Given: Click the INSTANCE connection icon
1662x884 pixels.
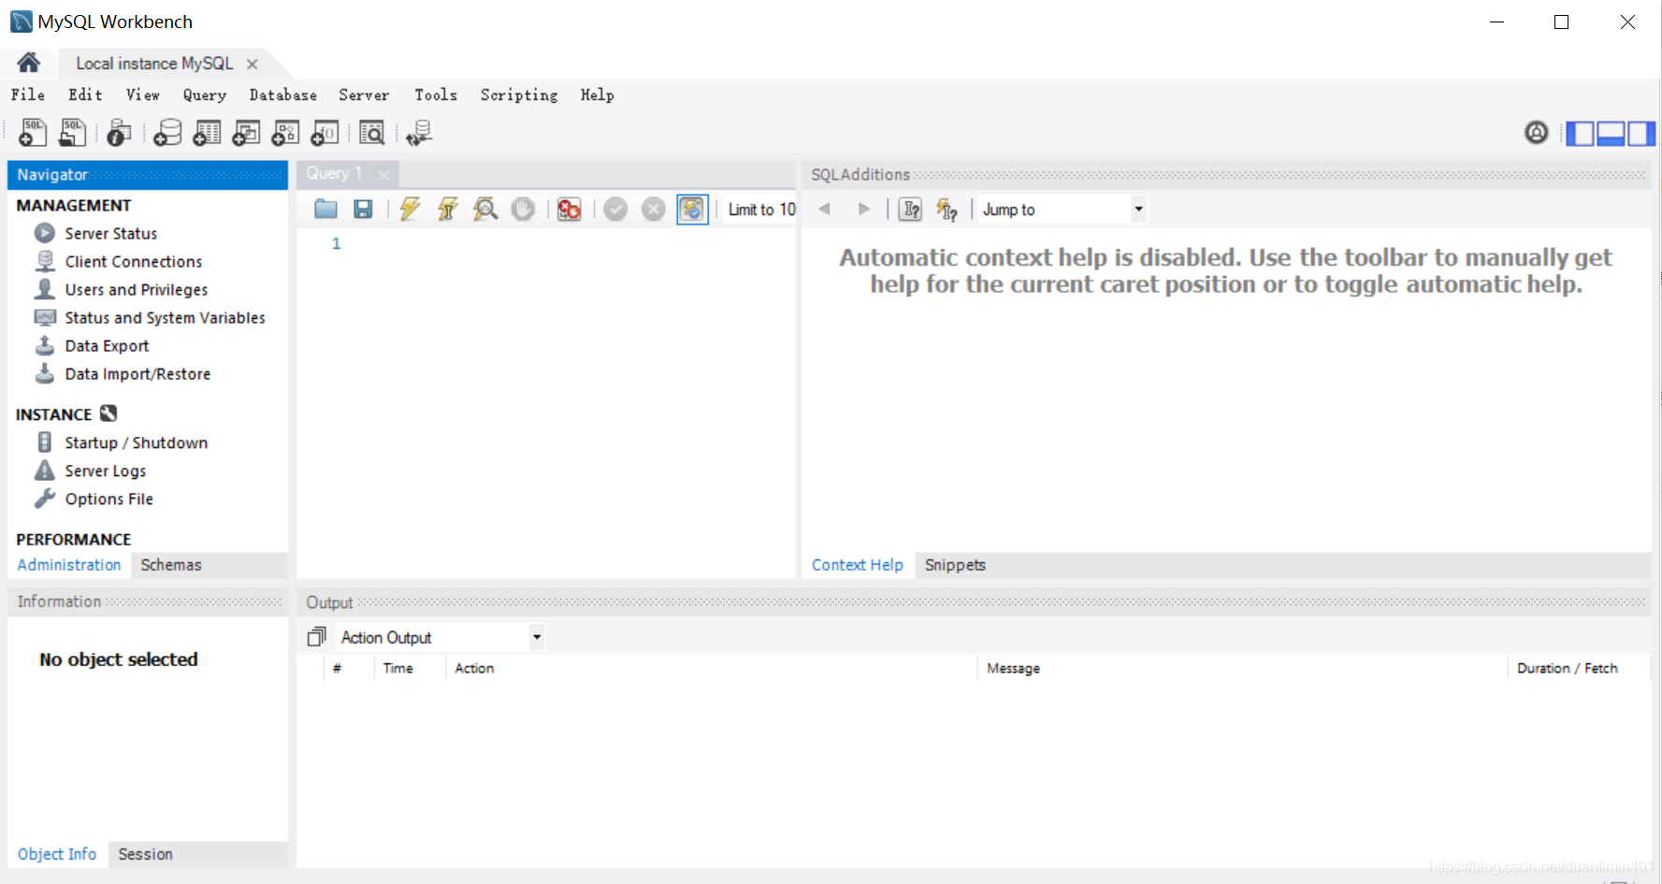Looking at the screenshot, I should coord(108,413).
